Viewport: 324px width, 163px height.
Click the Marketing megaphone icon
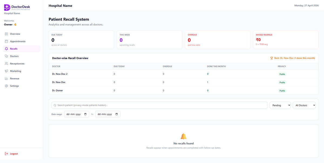coord(6,71)
